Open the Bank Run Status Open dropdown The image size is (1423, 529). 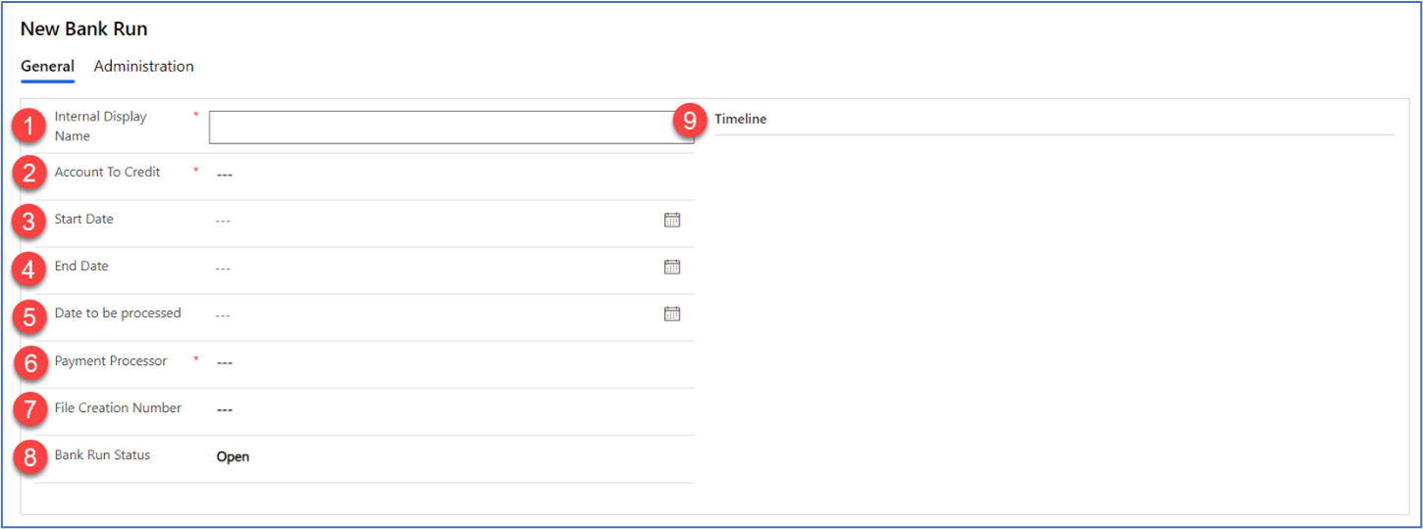(x=234, y=457)
